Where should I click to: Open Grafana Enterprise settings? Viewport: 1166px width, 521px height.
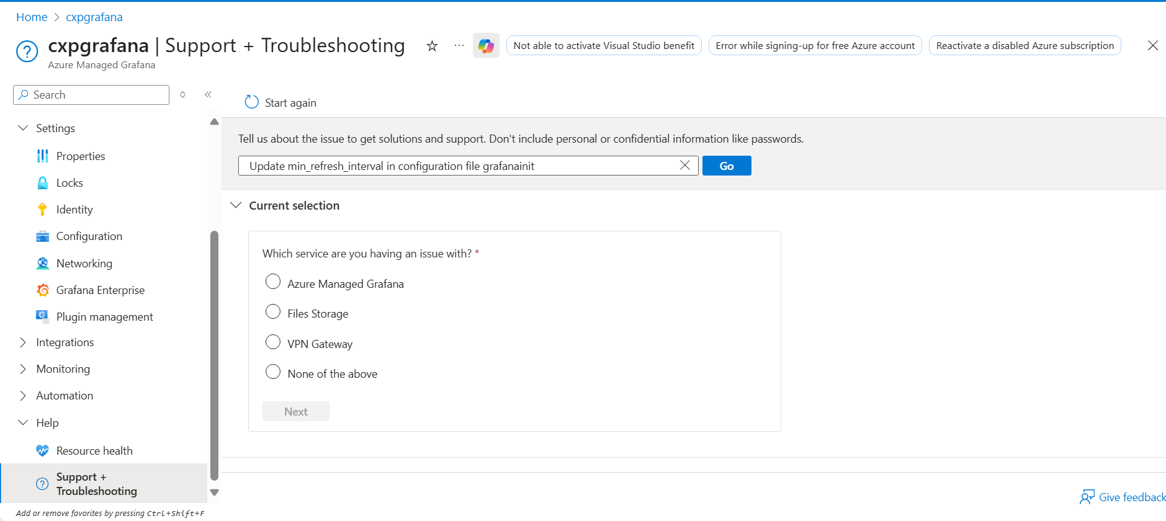[x=100, y=290]
